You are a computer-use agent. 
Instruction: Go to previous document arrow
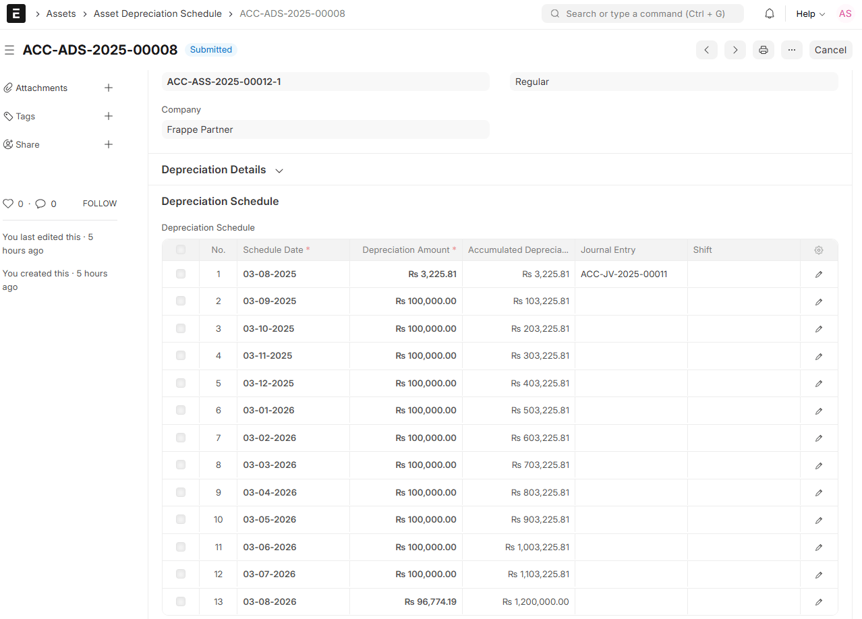(x=707, y=50)
